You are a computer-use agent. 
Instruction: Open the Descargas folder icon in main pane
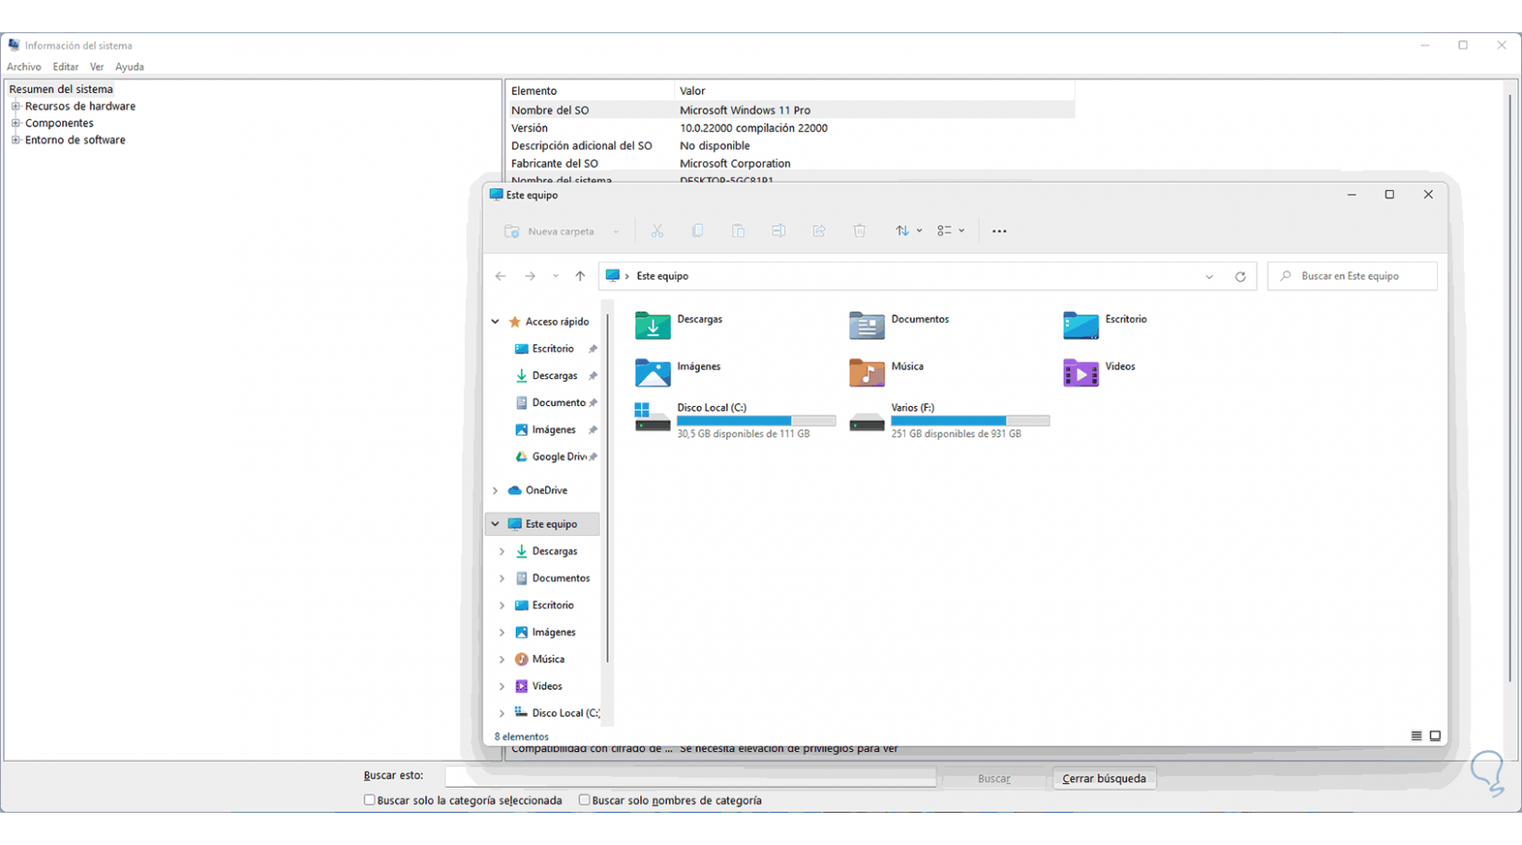pos(652,325)
